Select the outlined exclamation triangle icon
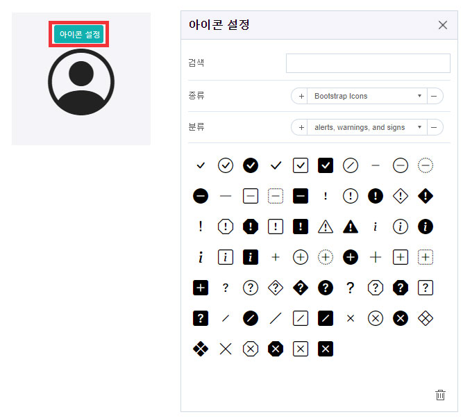Viewport: 463px width, 419px height. click(326, 227)
